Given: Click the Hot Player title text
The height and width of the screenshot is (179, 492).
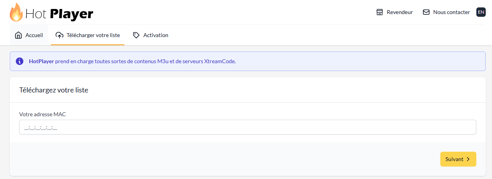Looking at the screenshot, I should point(59,14).
